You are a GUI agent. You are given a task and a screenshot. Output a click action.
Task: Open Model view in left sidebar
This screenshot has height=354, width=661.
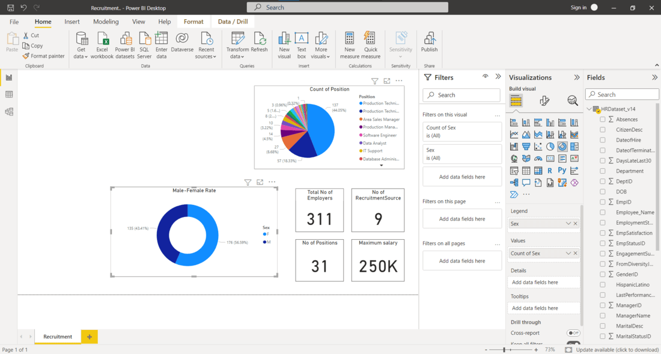(x=9, y=111)
